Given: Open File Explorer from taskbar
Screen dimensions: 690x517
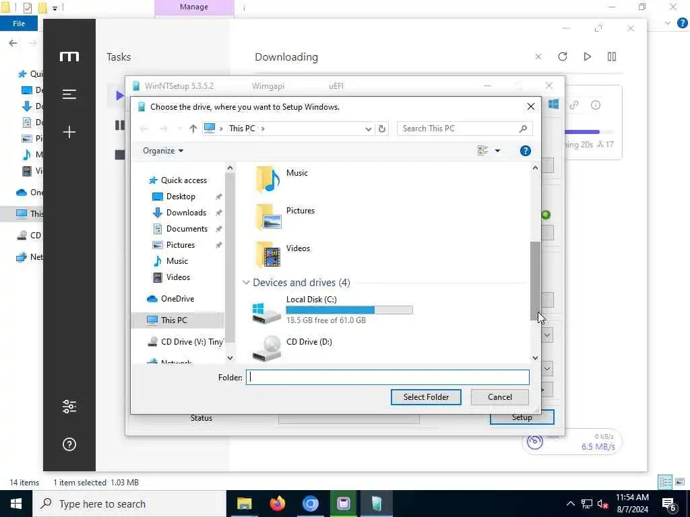Looking at the screenshot, I should click(x=244, y=504).
